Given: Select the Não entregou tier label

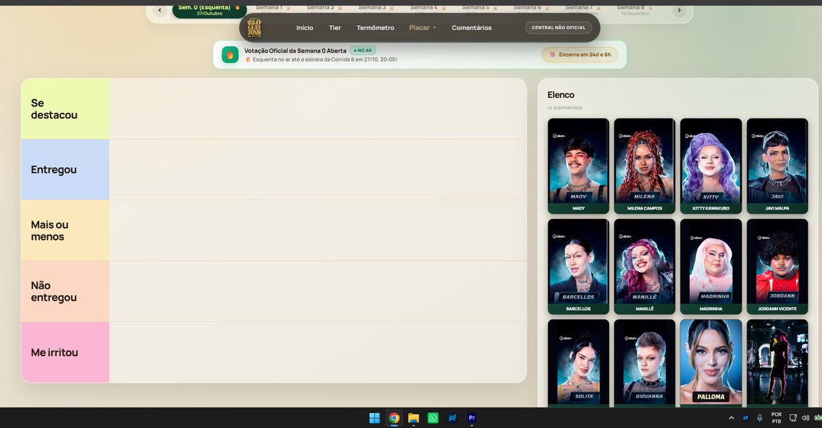Looking at the screenshot, I should (x=65, y=291).
